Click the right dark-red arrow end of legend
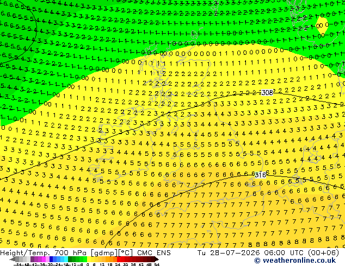Screen dimensions: 345x266 (x=157, y=259)
